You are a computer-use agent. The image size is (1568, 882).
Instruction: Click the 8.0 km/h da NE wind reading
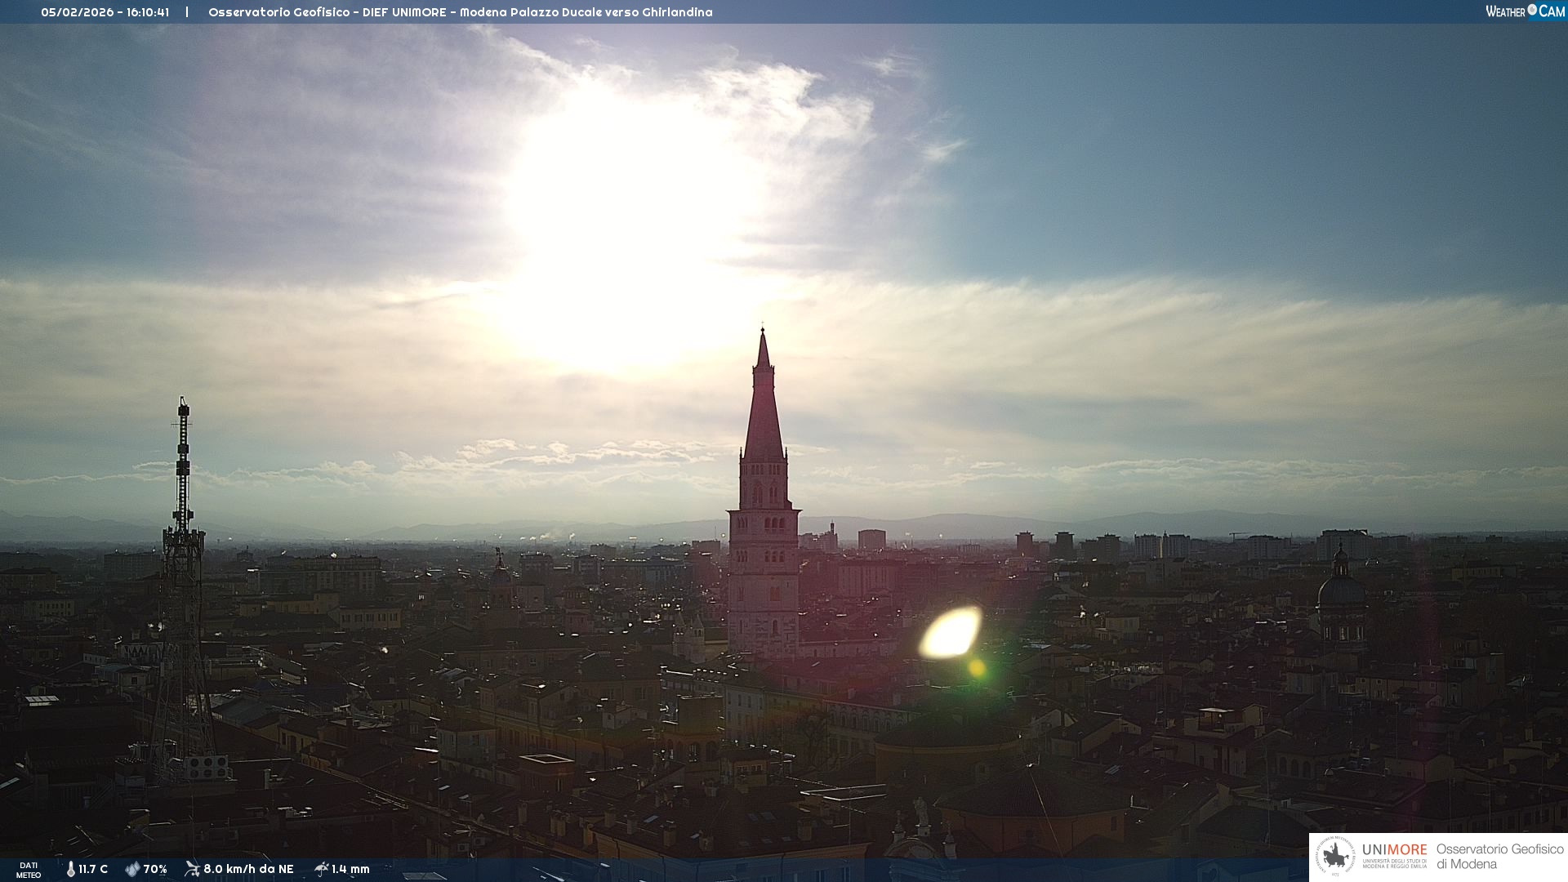point(248,869)
